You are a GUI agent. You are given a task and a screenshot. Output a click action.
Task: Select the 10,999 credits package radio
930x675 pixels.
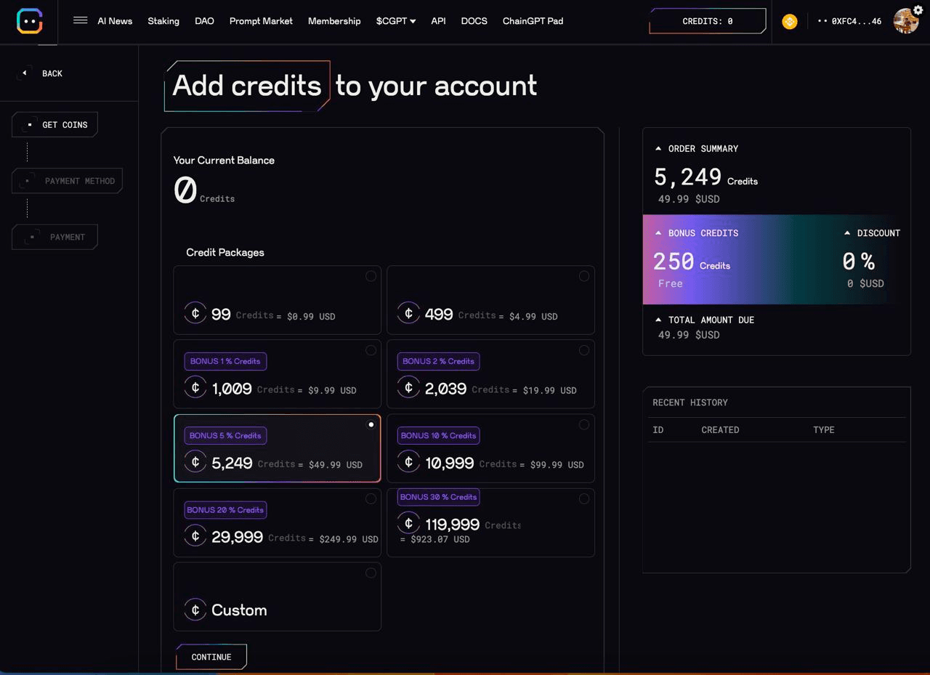point(584,424)
